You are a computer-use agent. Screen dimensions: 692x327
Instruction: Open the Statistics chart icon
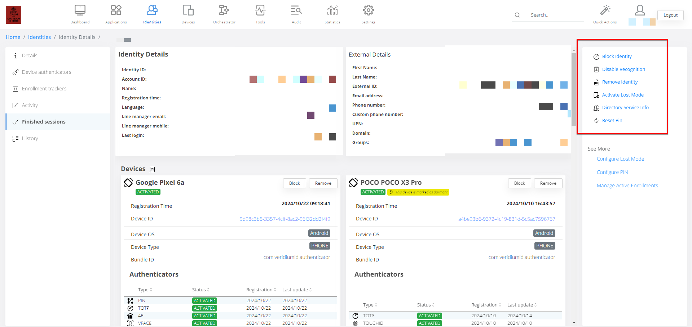click(x=332, y=10)
